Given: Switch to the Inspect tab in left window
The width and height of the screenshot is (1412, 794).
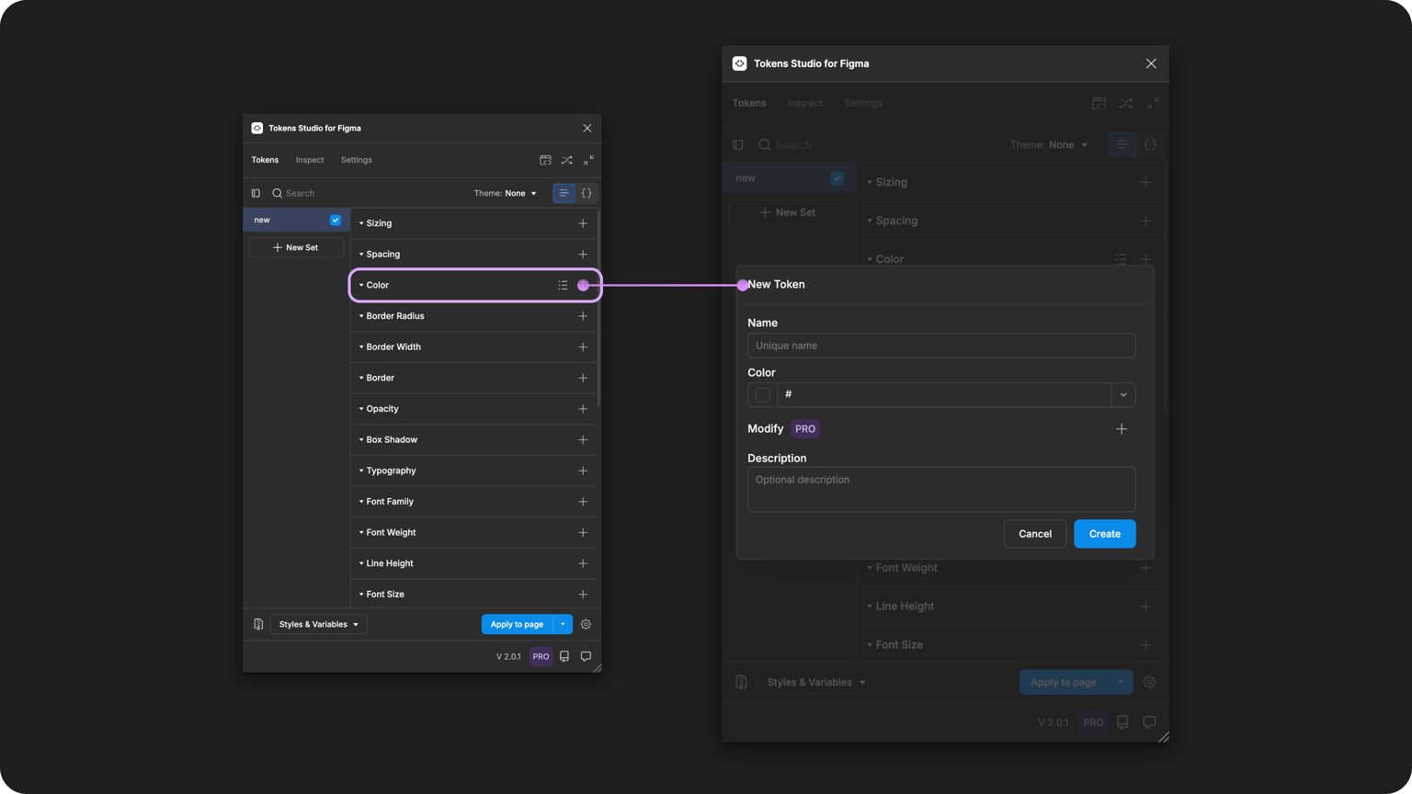Looking at the screenshot, I should tap(310, 160).
